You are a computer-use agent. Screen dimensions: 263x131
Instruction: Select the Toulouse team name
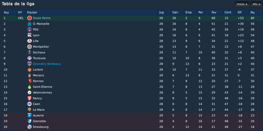click(39, 58)
